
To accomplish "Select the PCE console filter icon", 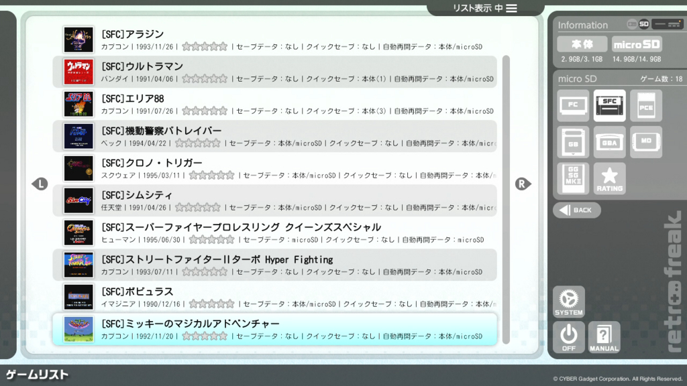I will pyautogui.click(x=646, y=105).
